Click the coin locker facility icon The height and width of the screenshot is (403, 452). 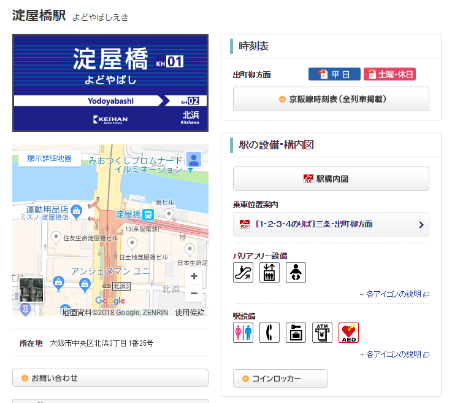296,332
